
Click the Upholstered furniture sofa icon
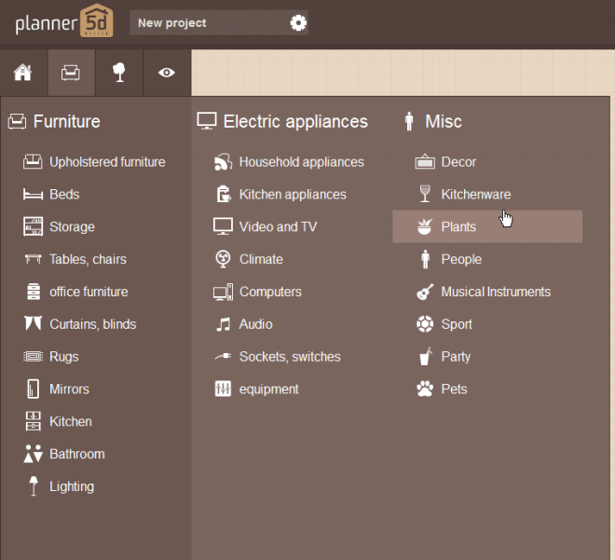tap(33, 162)
